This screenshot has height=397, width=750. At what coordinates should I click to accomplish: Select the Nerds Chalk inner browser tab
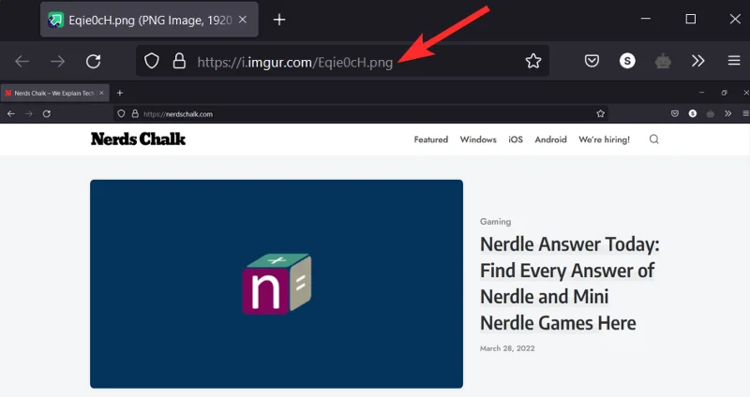(54, 93)
